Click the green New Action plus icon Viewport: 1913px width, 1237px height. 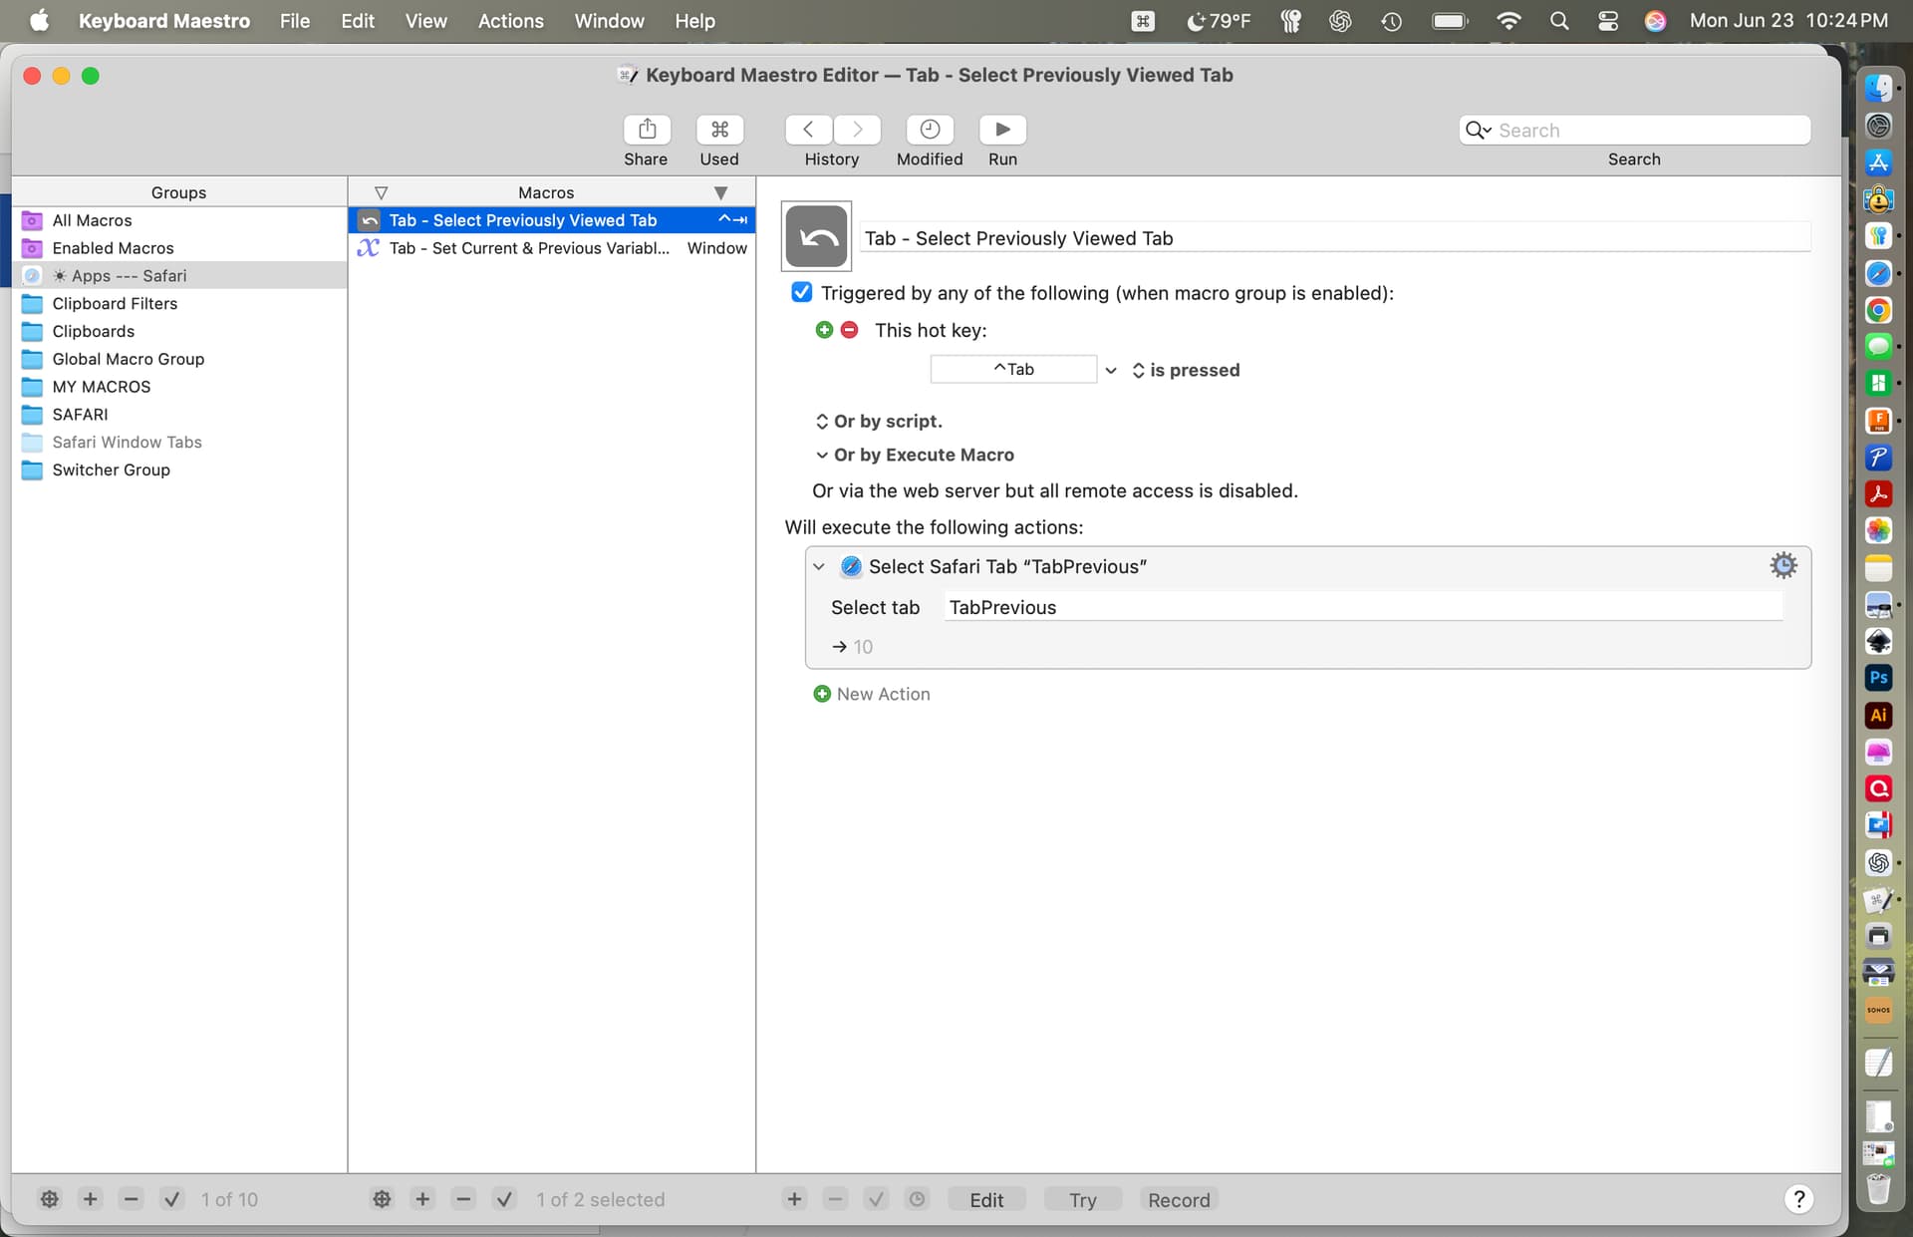coord(822,694)
